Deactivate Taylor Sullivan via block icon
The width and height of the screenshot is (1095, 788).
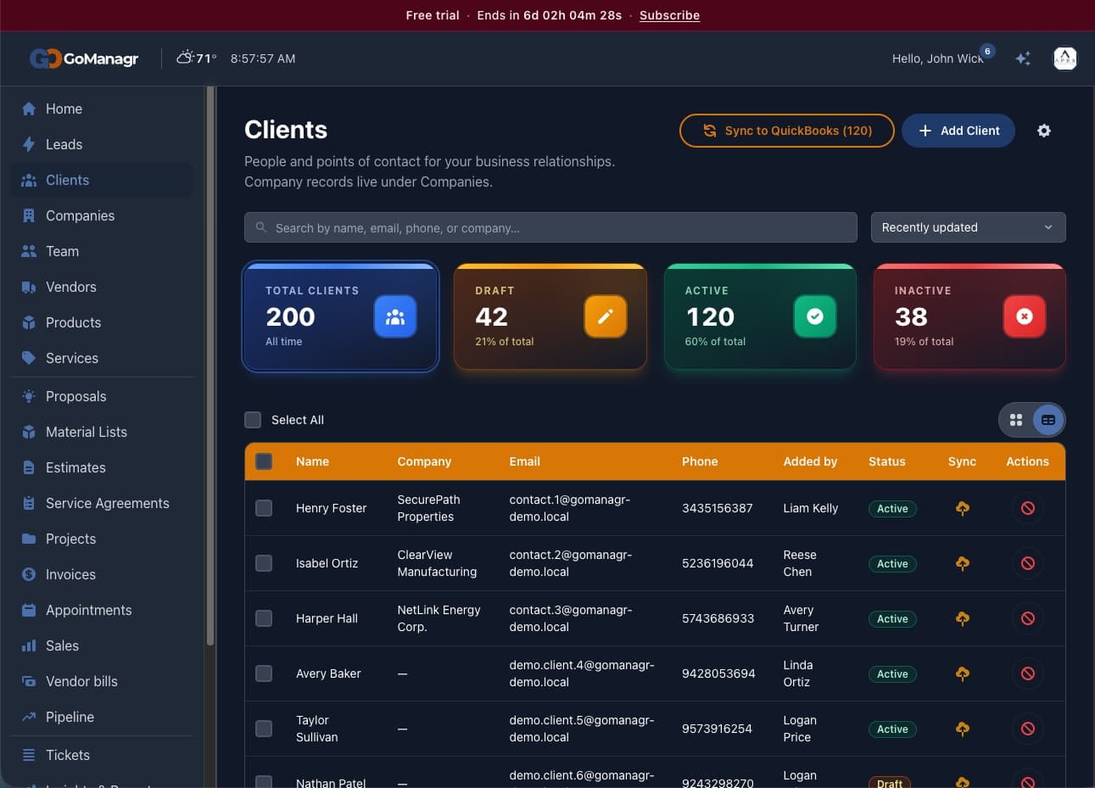(1028, 729)
